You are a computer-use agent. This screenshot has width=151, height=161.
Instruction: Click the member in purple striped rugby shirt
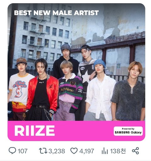[69, 90]
